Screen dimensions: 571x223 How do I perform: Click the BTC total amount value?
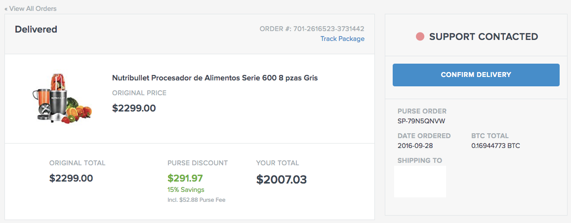[x=495, y=146]
